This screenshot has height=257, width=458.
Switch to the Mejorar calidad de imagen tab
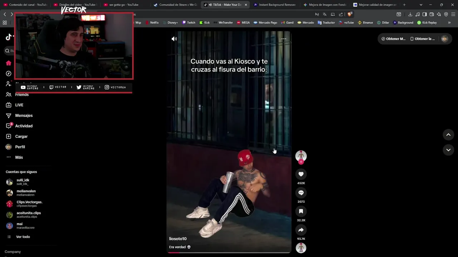click(x=375, y=5)
